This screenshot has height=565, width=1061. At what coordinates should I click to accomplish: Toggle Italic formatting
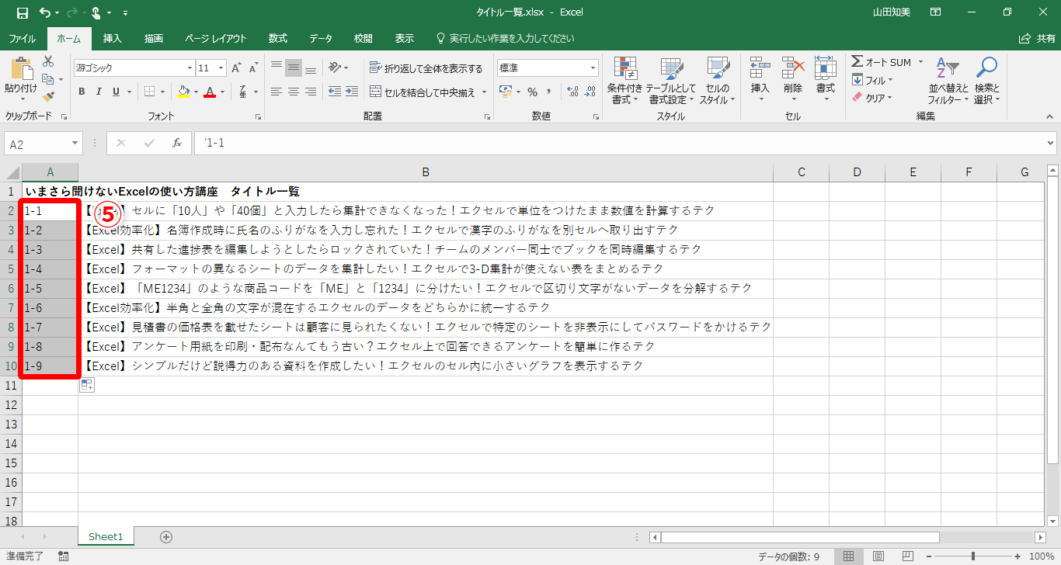[x=99, y=92]
